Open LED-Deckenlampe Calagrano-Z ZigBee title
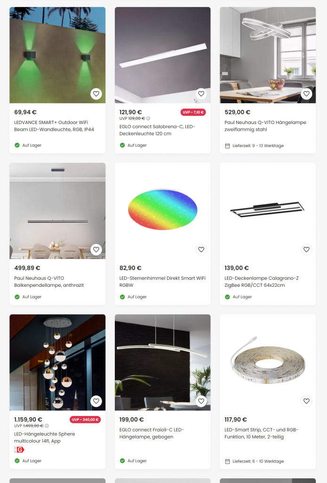 (262, 282)
